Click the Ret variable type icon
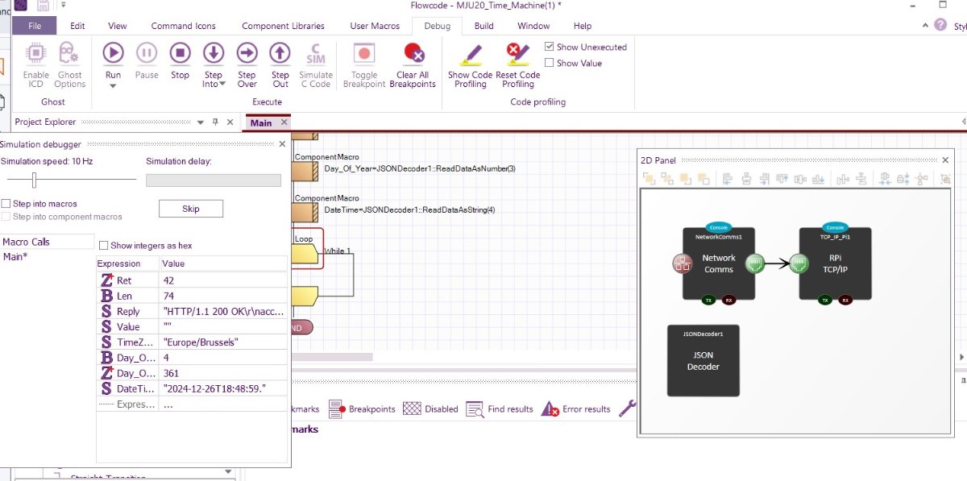The height and width of the screenshot is (481, 967). (106, 280)
